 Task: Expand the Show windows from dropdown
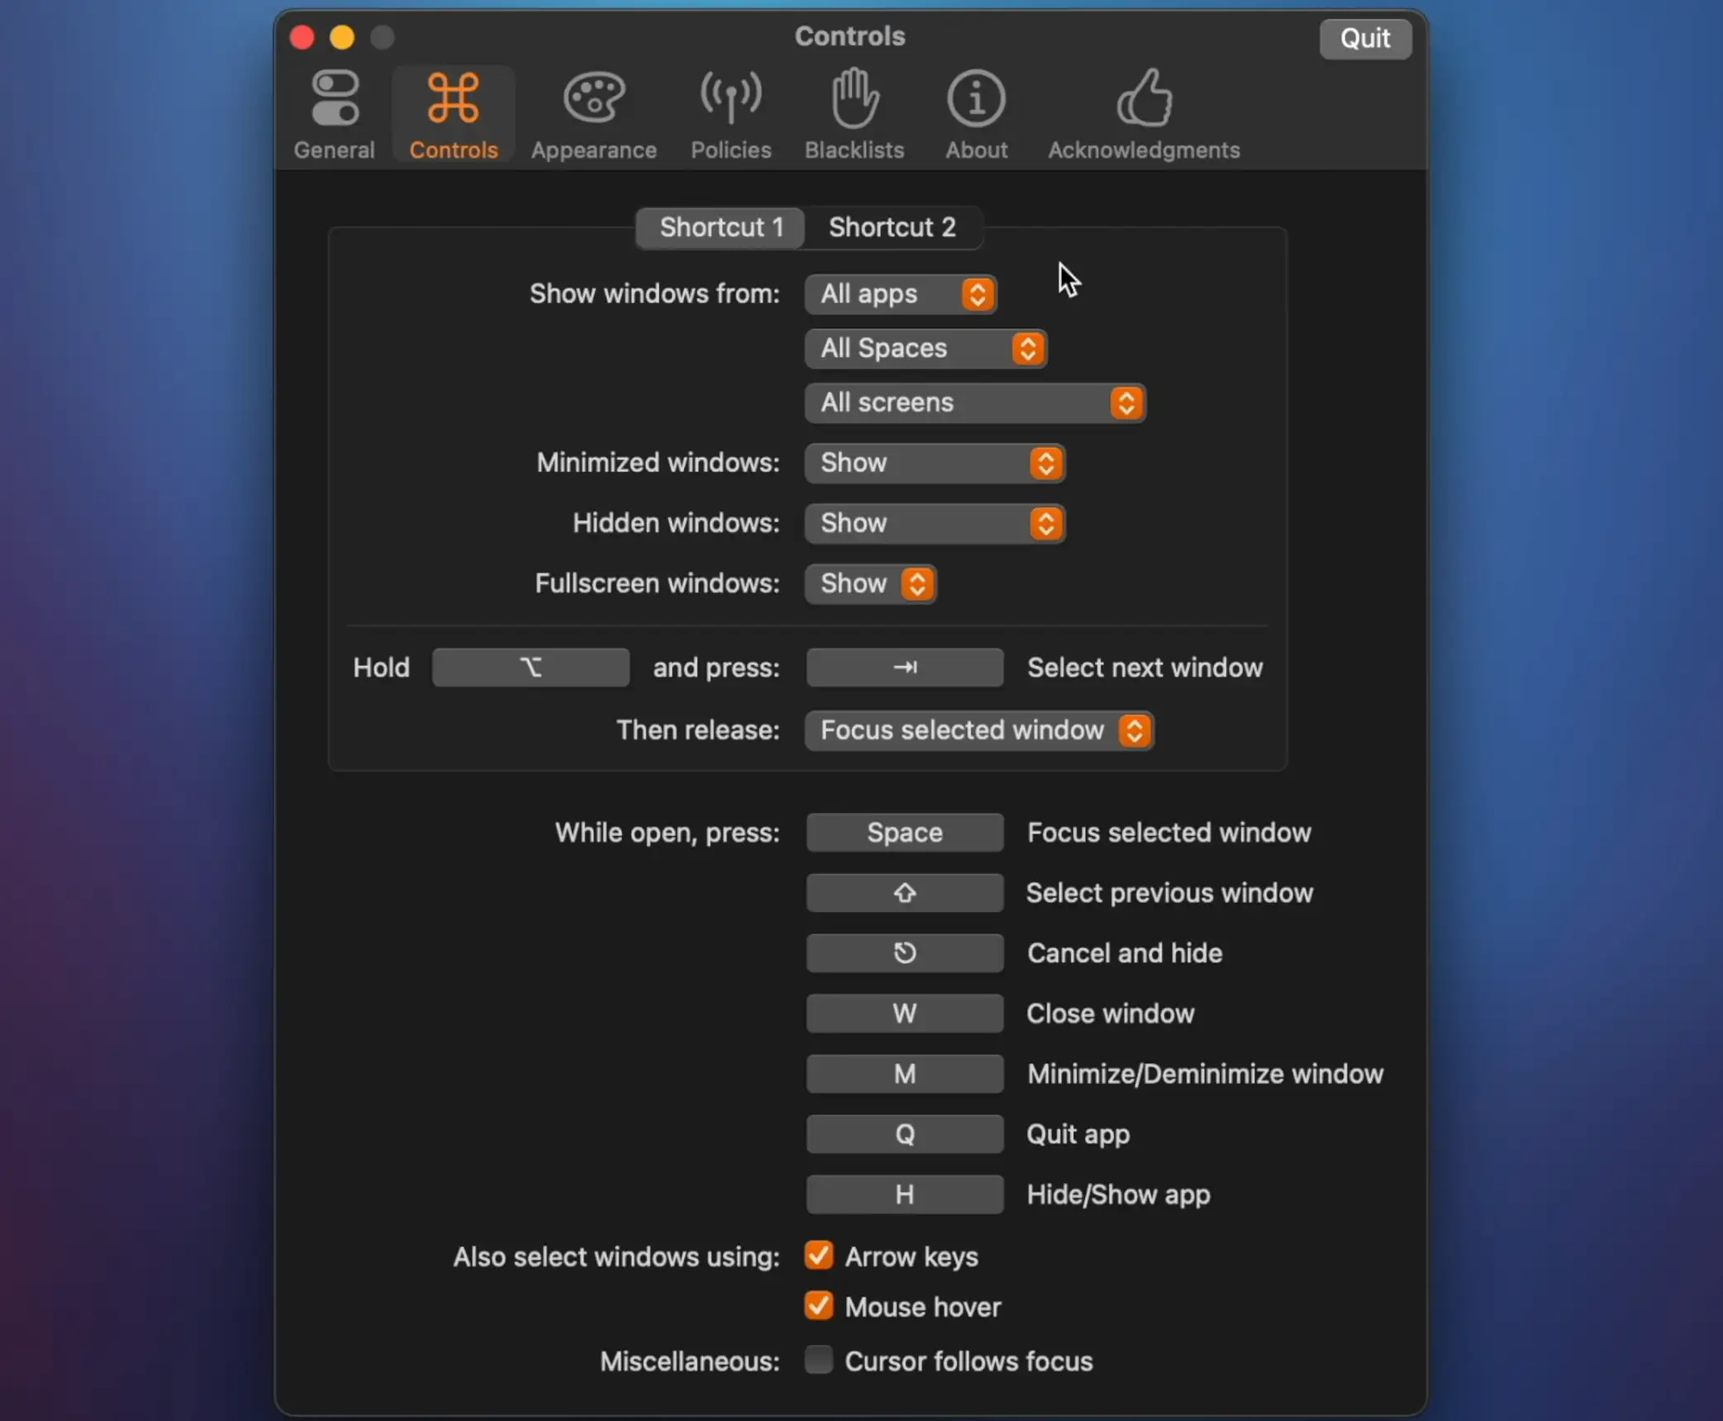pyautogui.click(x=900, y=293)
